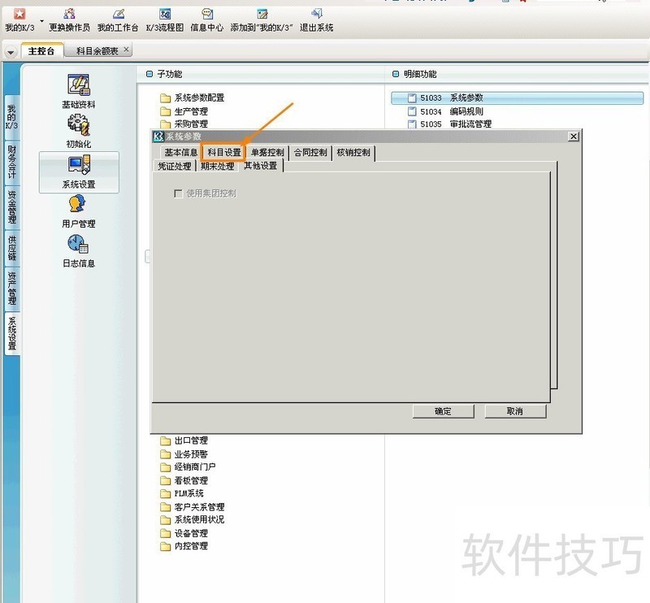Open 业务预警 folder
650x603 pixels.
184,454
